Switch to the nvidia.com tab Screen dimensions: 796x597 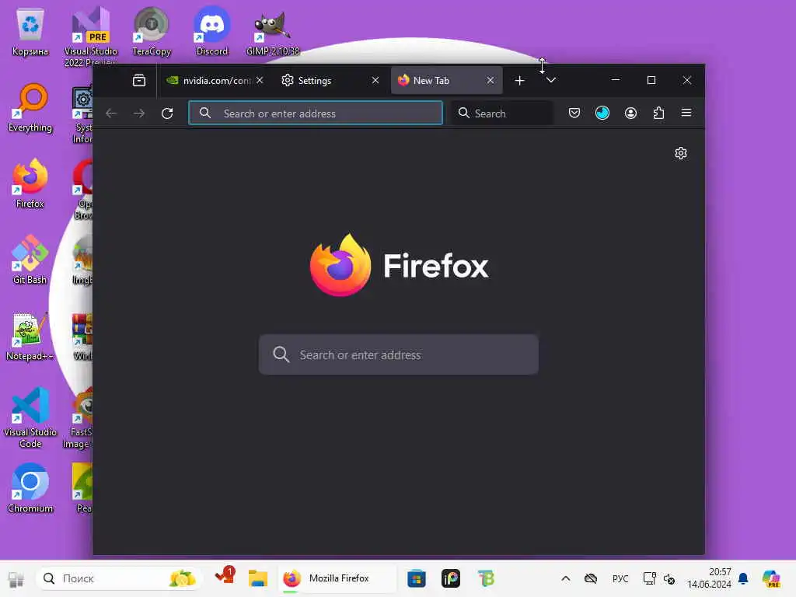215,80
